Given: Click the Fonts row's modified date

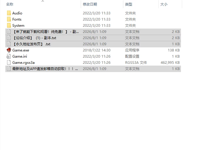Looking at the screenshot, I should point(97,19).
